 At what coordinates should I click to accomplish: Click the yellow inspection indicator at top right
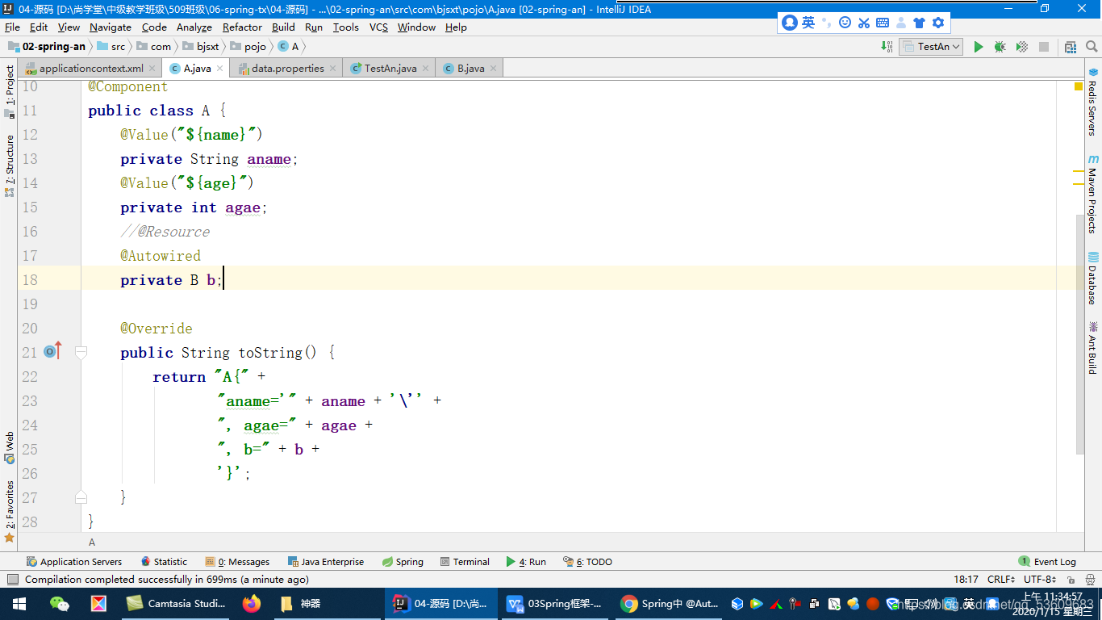(x=1079, y=86)
